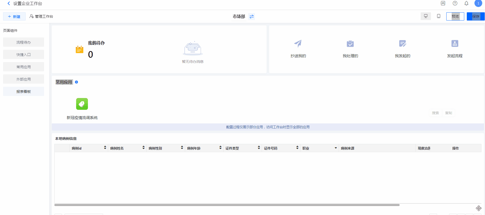Sort table by 病例id column arrows
This screenshot has height=215, width=485.
[105, 148]
